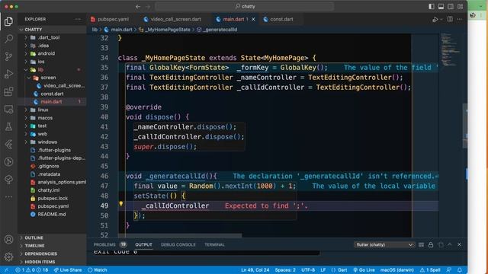Screen dimensions: 488x274
Task: Open Run and Debug view
Action: [x=8, y=74]
